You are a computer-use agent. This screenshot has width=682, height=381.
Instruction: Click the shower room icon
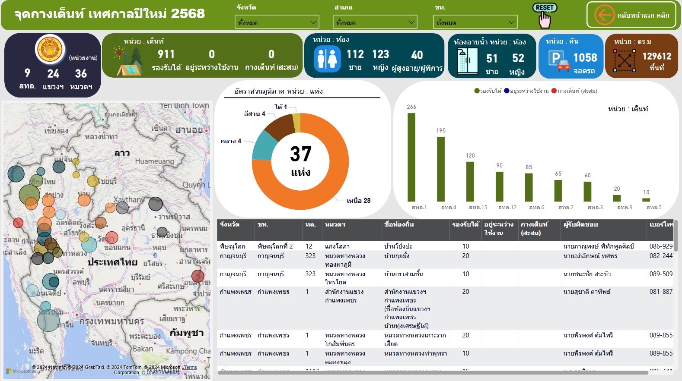(467, 61)
